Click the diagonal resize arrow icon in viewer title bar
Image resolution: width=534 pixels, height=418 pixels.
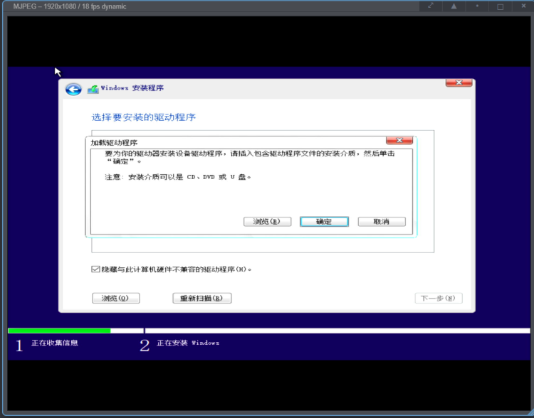click(431, 6)
